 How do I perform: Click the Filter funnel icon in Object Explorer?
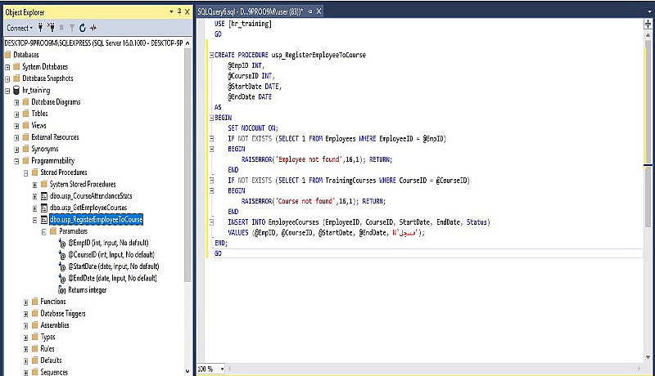coord(72,28)
